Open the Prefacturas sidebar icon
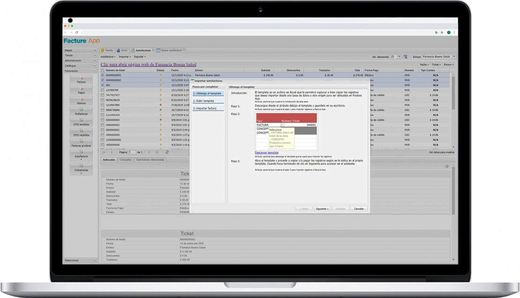The width and height of the screenshot is (520, 298). tap(81, 111)
